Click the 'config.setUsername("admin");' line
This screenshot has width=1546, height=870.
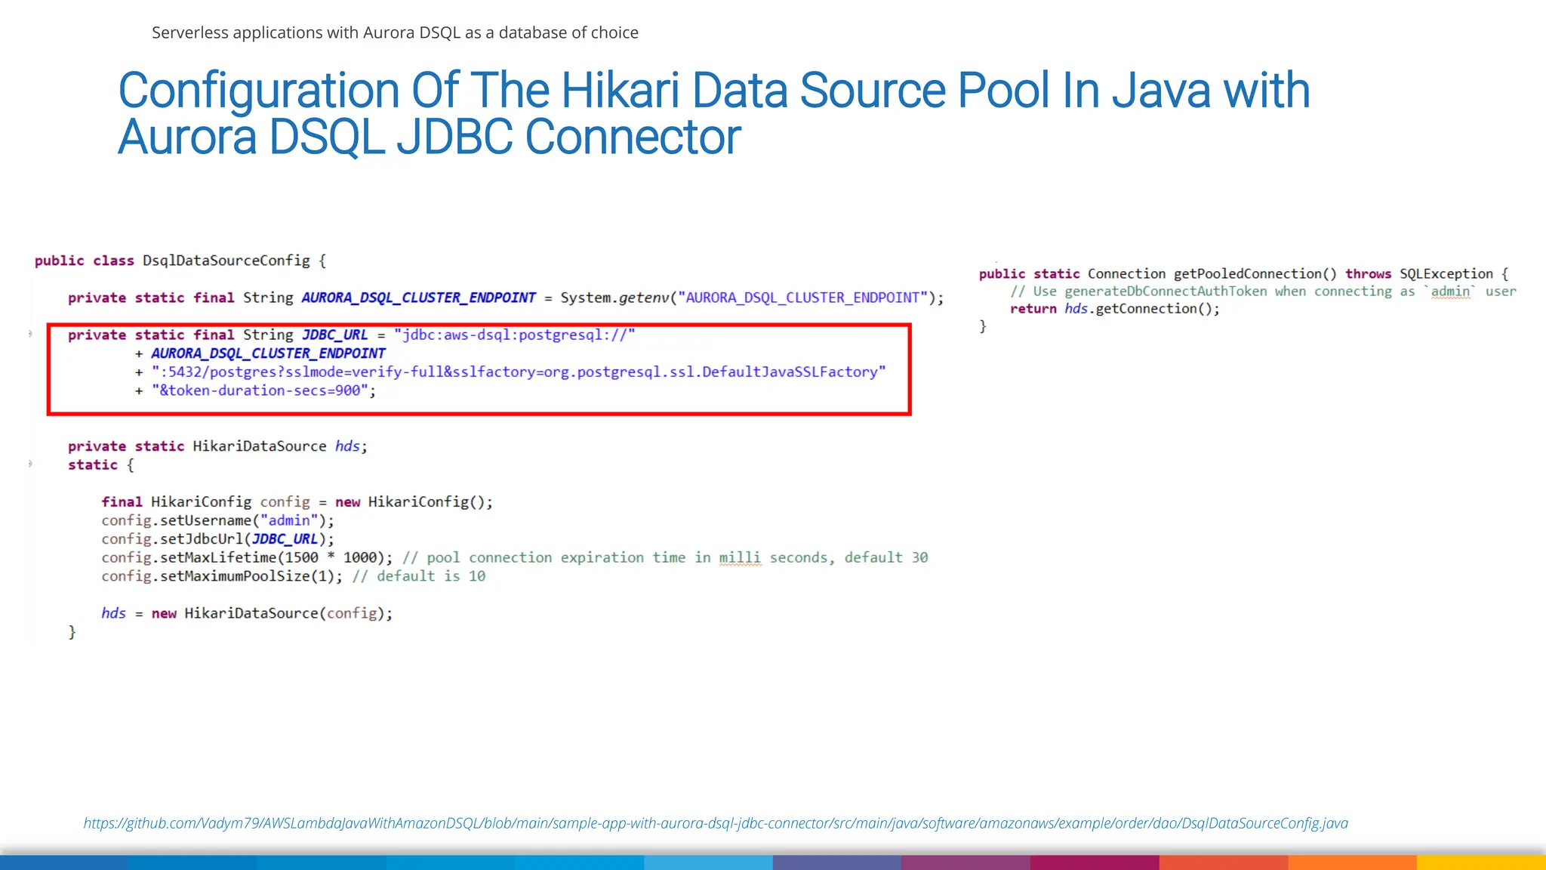tap(217, 520)
